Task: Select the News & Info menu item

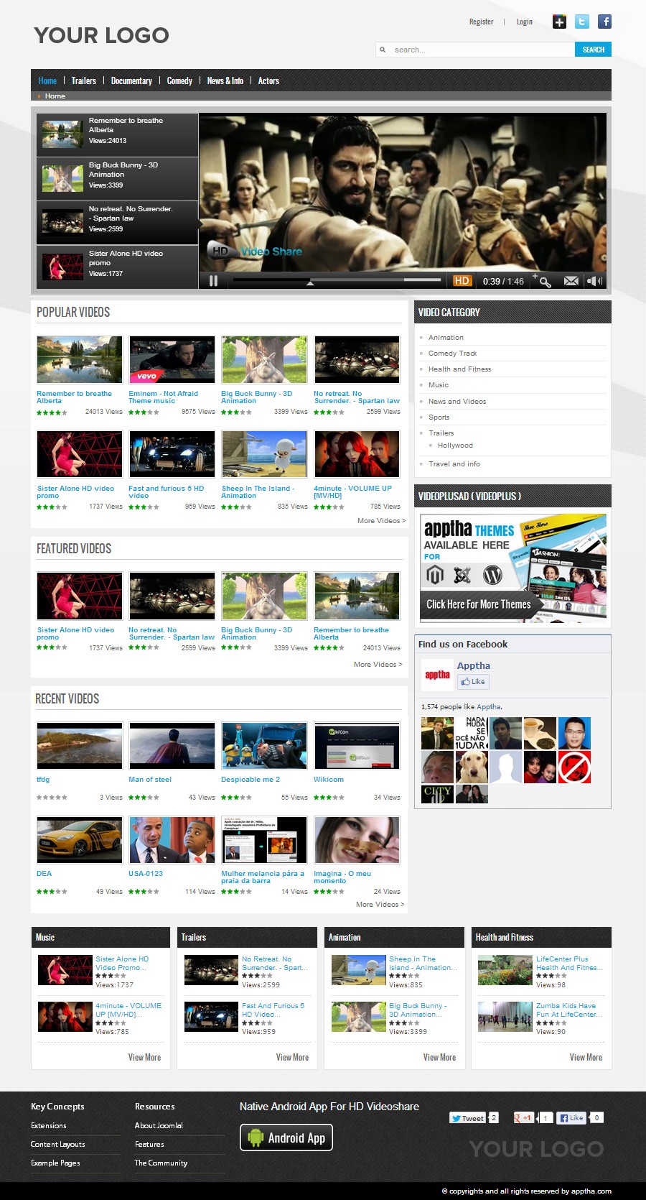Action: coord(225,80)
